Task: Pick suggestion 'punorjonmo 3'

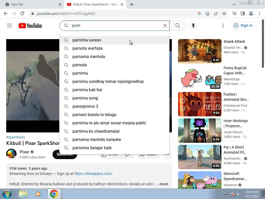Action: pos(114,106)
